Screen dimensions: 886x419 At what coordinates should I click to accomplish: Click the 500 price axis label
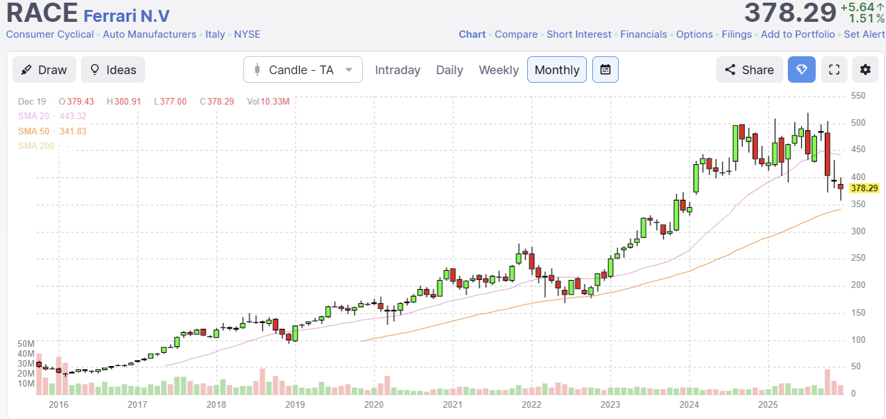[858, 123]
